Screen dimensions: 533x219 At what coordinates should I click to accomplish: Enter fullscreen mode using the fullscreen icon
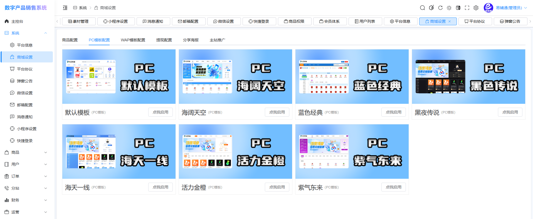click(x=467, y=8)
